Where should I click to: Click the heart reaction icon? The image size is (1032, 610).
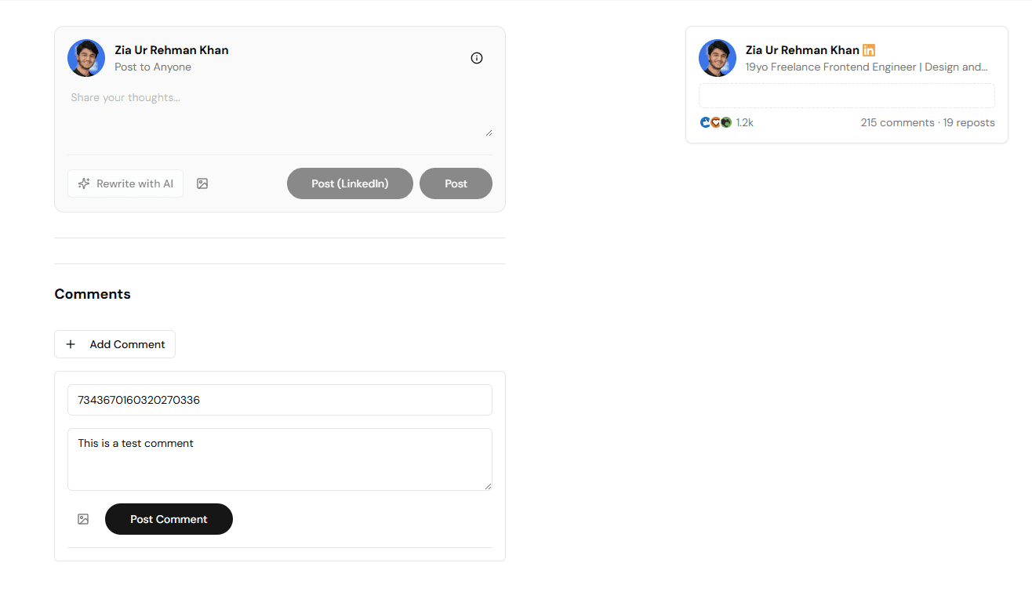point(715,122)
